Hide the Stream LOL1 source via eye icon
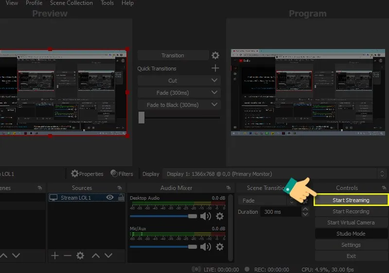The image size is (389, 273). click(110, 198)
